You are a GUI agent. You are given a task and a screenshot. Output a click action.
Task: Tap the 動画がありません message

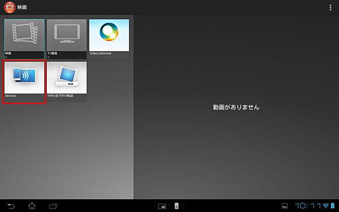pyautogui.click(x=236, y=107)
